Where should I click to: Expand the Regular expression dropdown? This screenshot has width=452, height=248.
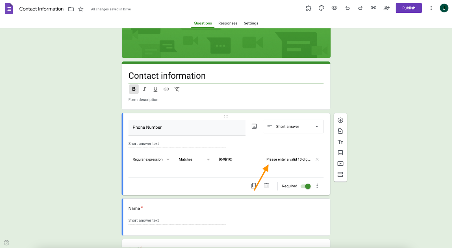pos(151,159)
